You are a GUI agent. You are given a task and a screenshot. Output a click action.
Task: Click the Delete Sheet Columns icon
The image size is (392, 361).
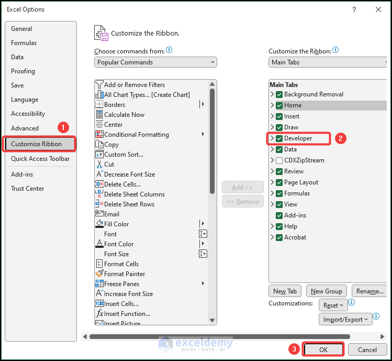pos(99,194)
